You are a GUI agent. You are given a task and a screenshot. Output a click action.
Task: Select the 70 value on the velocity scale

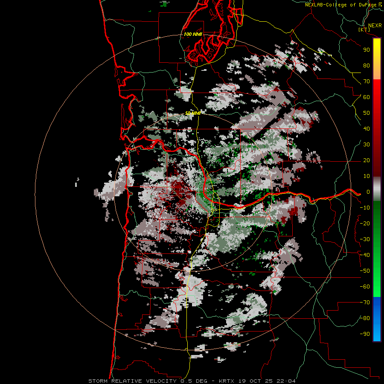tap(367, 81)
